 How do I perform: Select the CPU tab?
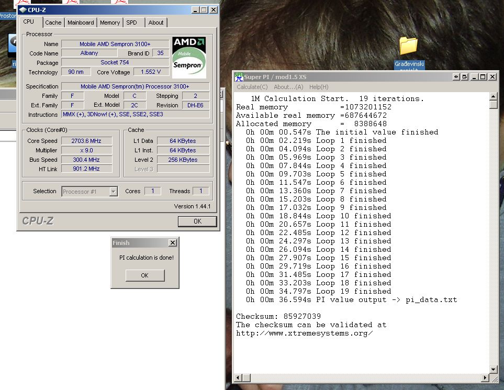pos(29,21)
